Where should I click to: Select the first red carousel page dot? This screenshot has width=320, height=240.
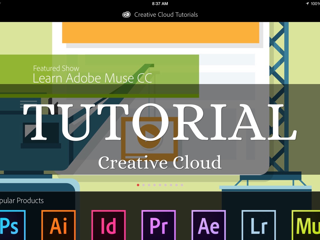[x=138, y=185]
